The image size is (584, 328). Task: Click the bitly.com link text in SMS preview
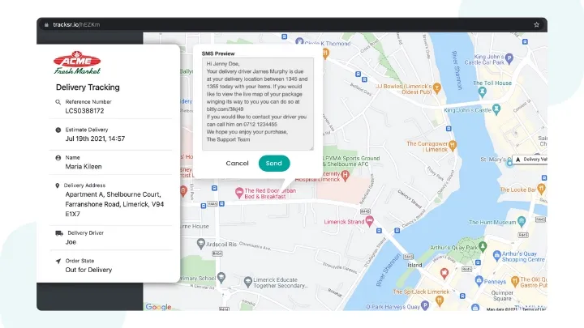tap(225, 109)
